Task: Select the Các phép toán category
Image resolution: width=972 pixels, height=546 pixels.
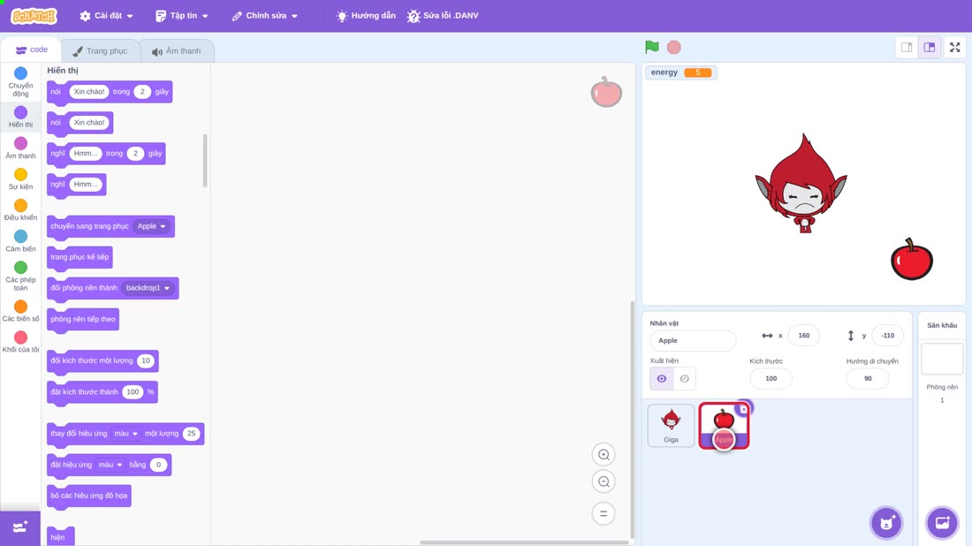Action: click(x=20, y=277)
